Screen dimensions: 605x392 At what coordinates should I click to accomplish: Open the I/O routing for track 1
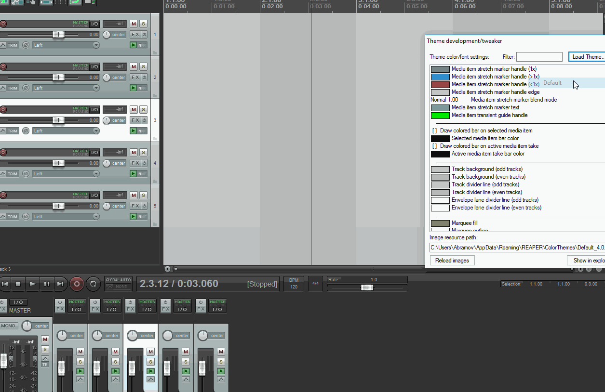tap(94, 24)
